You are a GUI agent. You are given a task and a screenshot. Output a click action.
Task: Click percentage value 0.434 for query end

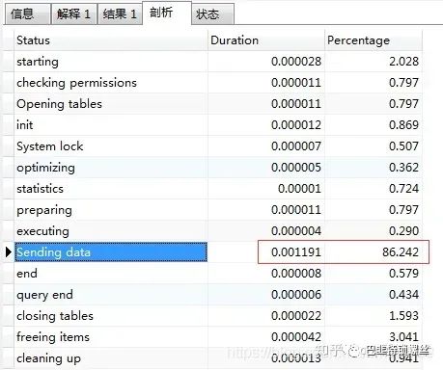pyautogui.click(x=403, y=295)
